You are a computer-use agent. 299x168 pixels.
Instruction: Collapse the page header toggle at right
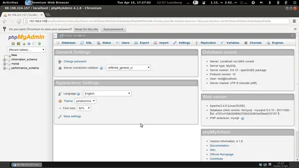point(292,36)
